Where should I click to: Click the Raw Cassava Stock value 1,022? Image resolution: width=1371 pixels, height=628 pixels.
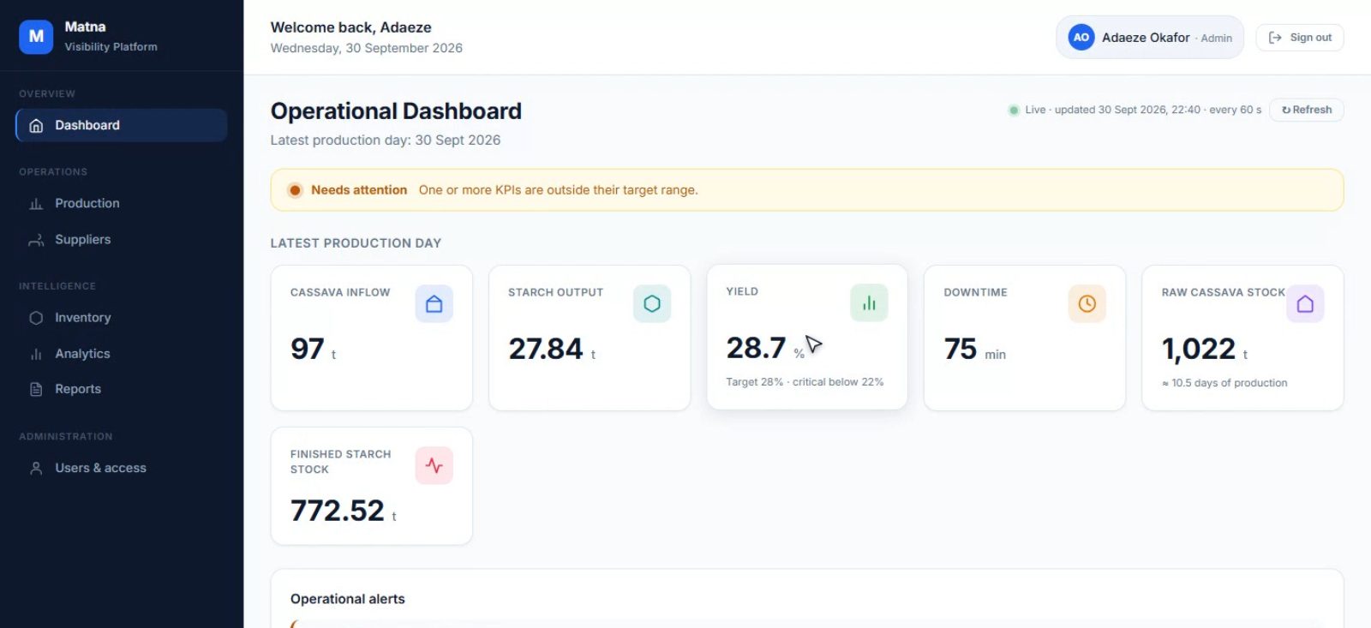coord(1199,349)
